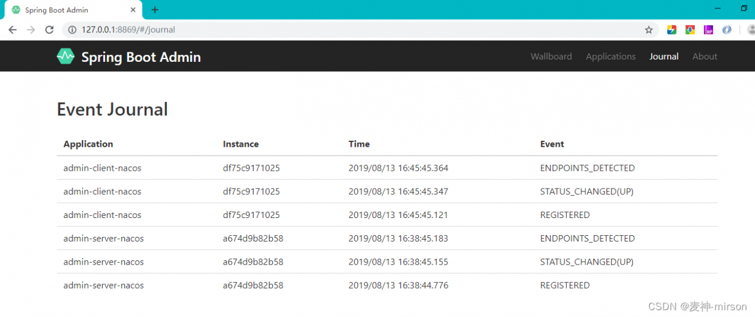Click admin-server-nacos in the 16:38:45.183 row
The height and width of the screenshot is (317, 755).
click(104, 239)
